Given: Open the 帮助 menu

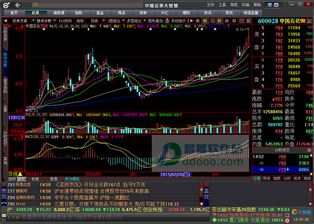Looking at the screenshot, I should [257, 5].
